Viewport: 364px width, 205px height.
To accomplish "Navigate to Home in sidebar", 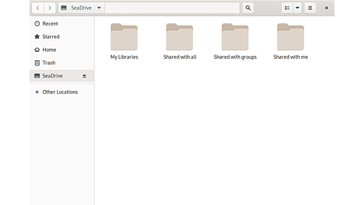I will click(49, 50).
